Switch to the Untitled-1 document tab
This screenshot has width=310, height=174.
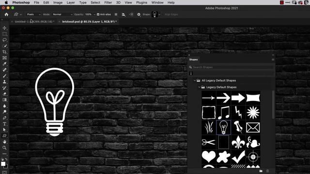click(34, 21)
